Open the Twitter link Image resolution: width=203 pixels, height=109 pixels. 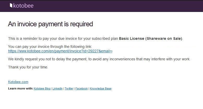(69, 88)
